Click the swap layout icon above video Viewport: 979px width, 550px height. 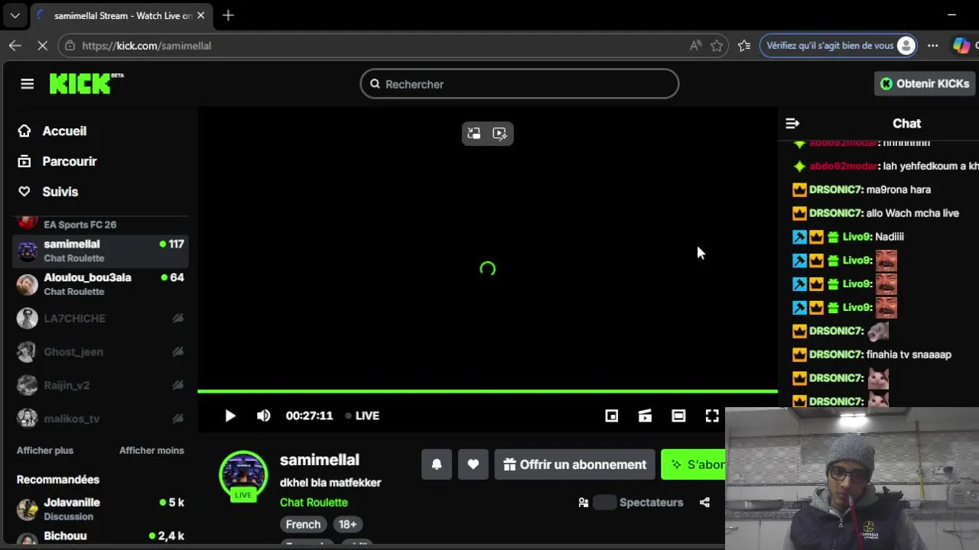click(474, 134)
